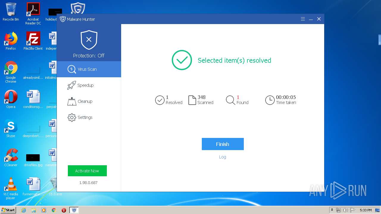Launch Chrome from the taskbar
The width and height of the screenshot is (381, 214).
pyautogui.click(x=54, y=210)
